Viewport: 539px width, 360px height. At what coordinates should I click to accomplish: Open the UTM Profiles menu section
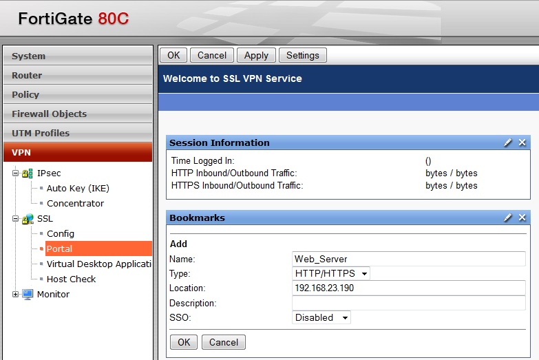tap(77, 134)
